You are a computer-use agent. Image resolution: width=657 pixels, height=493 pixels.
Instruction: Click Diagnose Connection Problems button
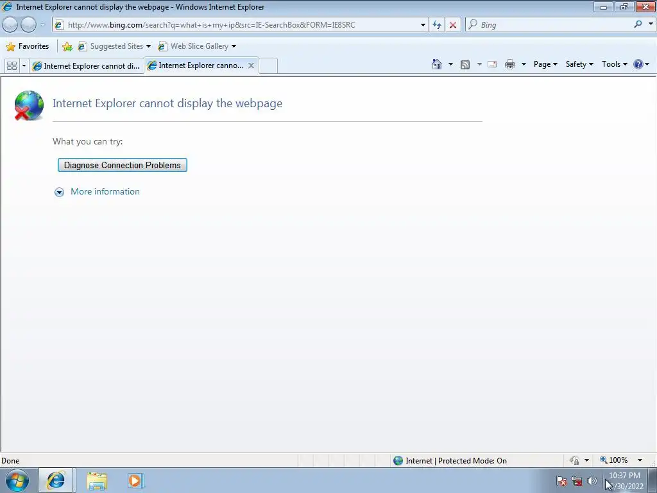click(123, 165)
